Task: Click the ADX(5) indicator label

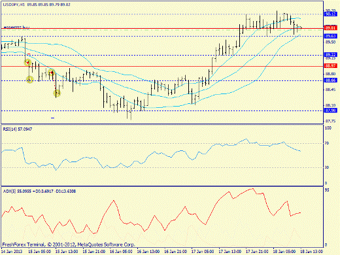Action: click(x=39, y=192)
